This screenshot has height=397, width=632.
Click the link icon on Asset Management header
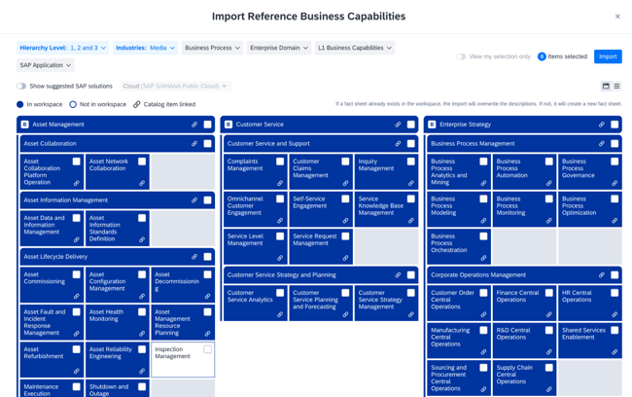[194, 125]
